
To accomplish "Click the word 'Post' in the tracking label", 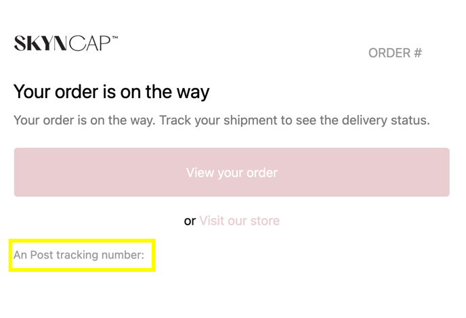I will [x=41, y=255].
